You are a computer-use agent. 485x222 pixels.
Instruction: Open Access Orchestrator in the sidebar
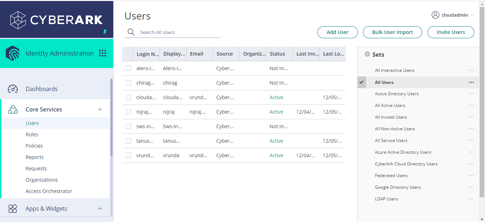click(49, 191)
